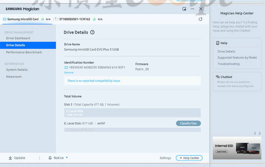This screenshot has height=167, width=265.
Task: Click the drive icon beside Identification Number
Action: (x=66, y=67)
